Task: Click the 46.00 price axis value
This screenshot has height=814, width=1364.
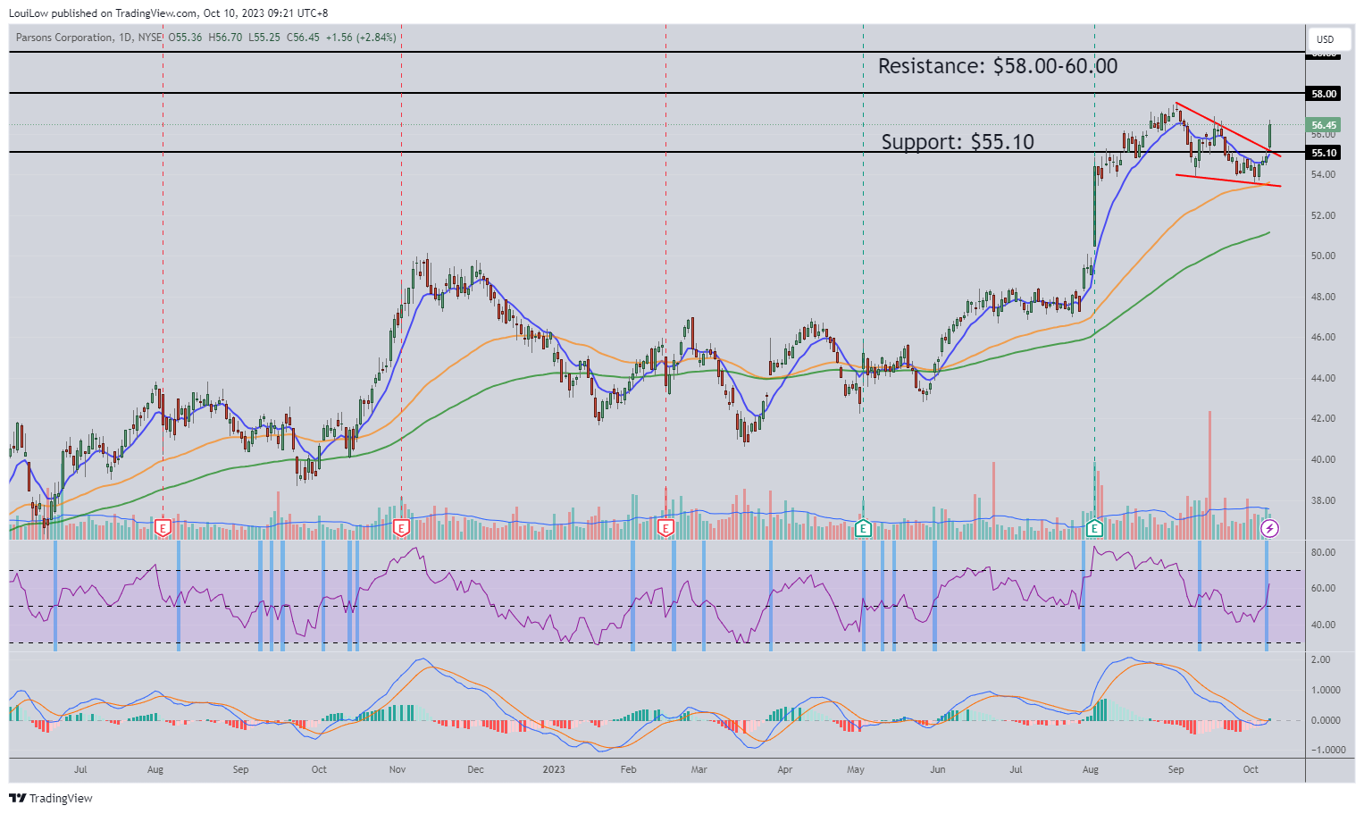Action: click(1323, 337)
